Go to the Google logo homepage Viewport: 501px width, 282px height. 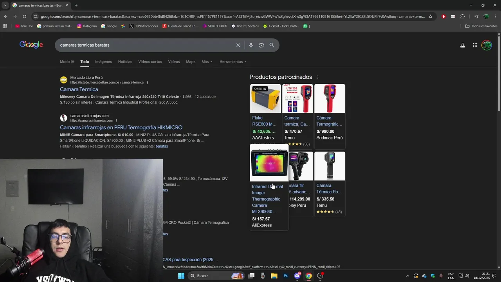point(31,45)
